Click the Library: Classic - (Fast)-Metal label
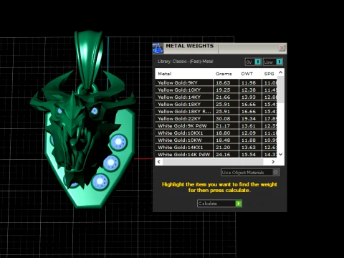Image resolution: width=344 pixels, height=258 pixels. pyautogui.click(x=185, y=62)
